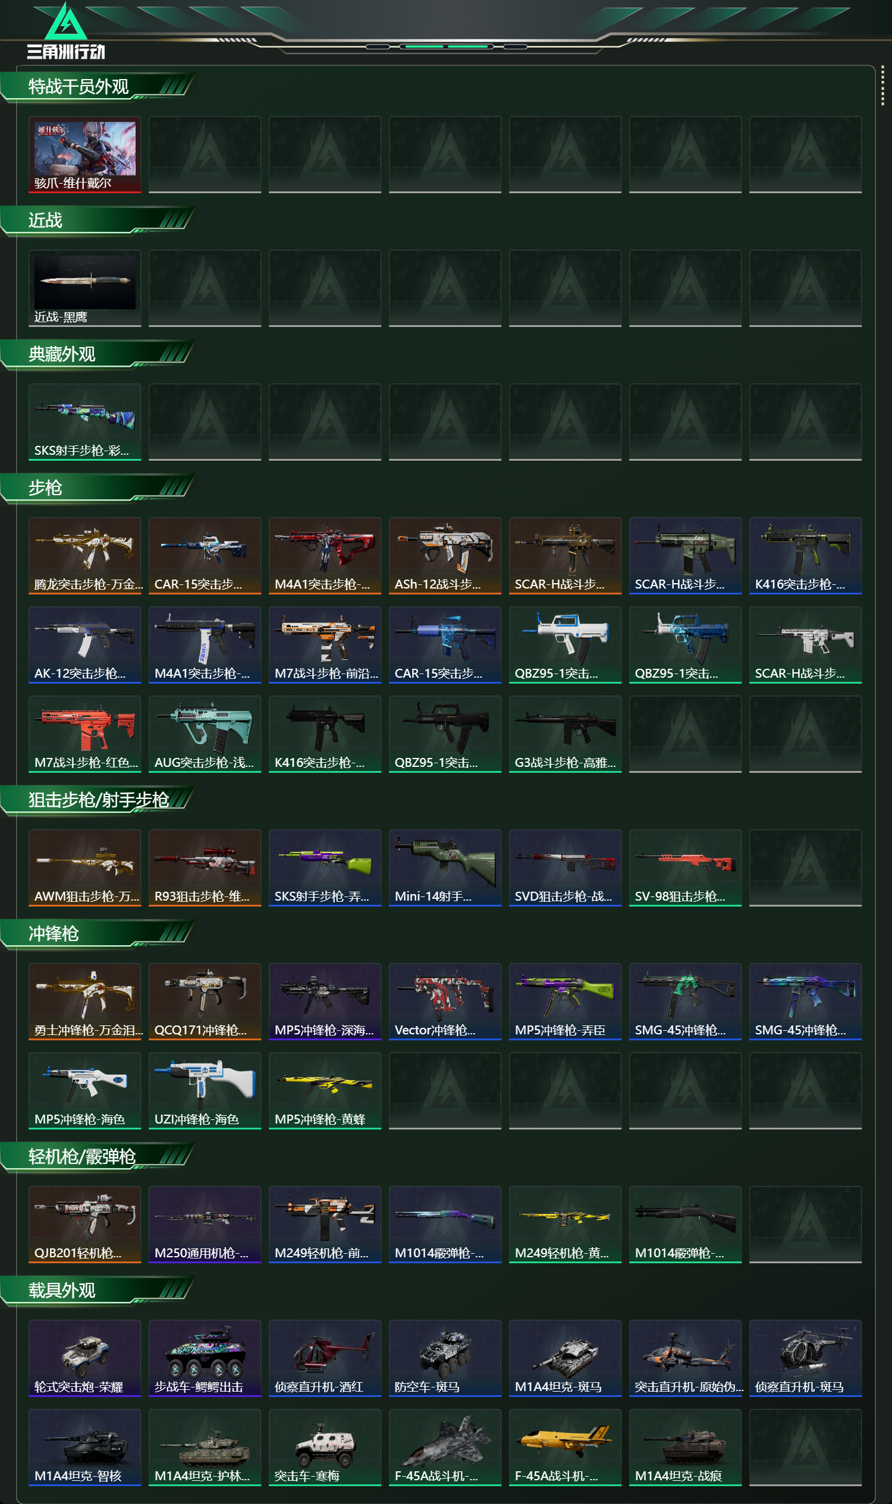Select the AUG突击步枪 light teal skin
Screen dimensions: 892x1504
(205, 734)
